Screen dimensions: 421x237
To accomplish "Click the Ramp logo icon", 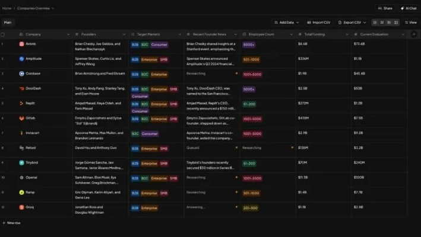I will point(21,193).
